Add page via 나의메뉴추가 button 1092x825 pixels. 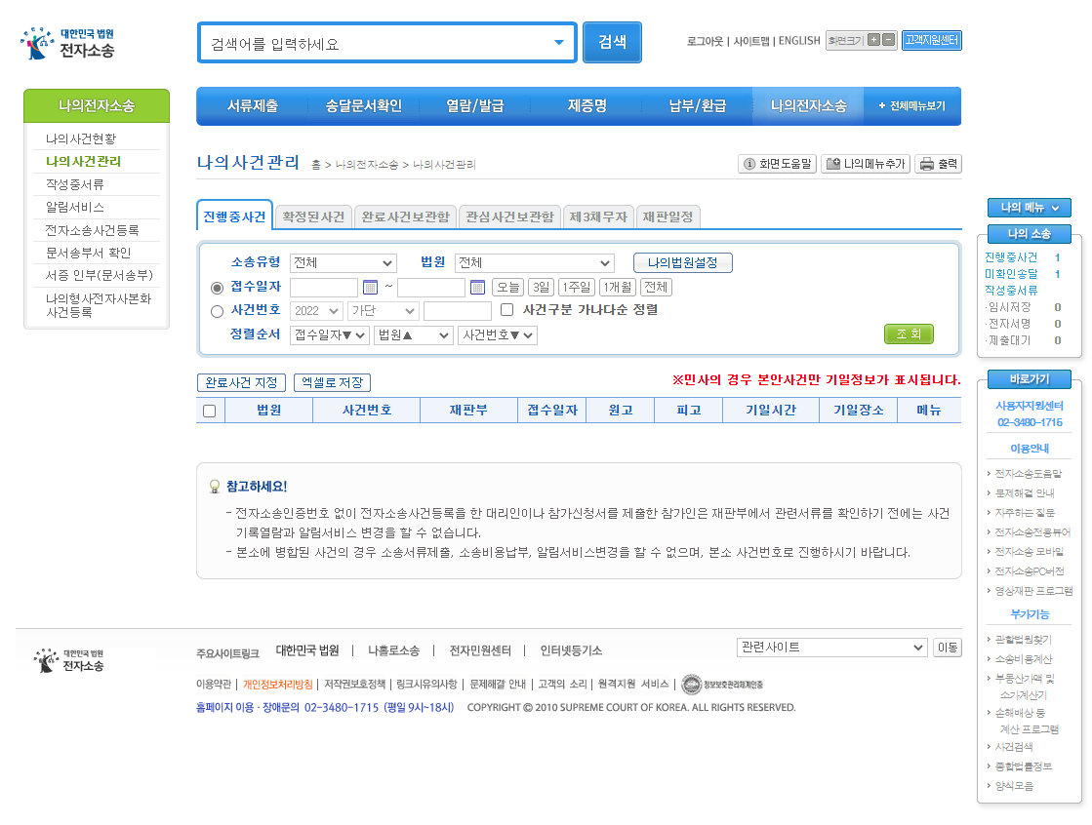coord(866,164)
